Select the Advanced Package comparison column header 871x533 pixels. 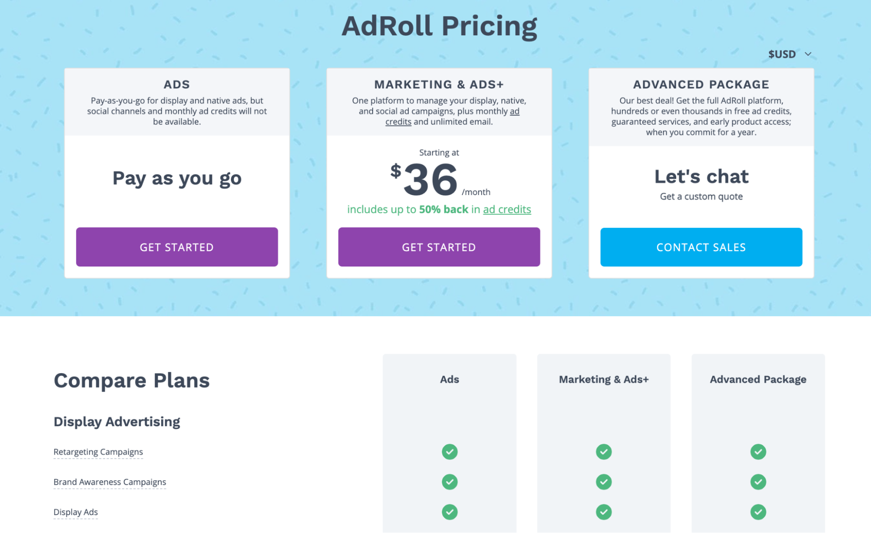click(x=758, y=379)
